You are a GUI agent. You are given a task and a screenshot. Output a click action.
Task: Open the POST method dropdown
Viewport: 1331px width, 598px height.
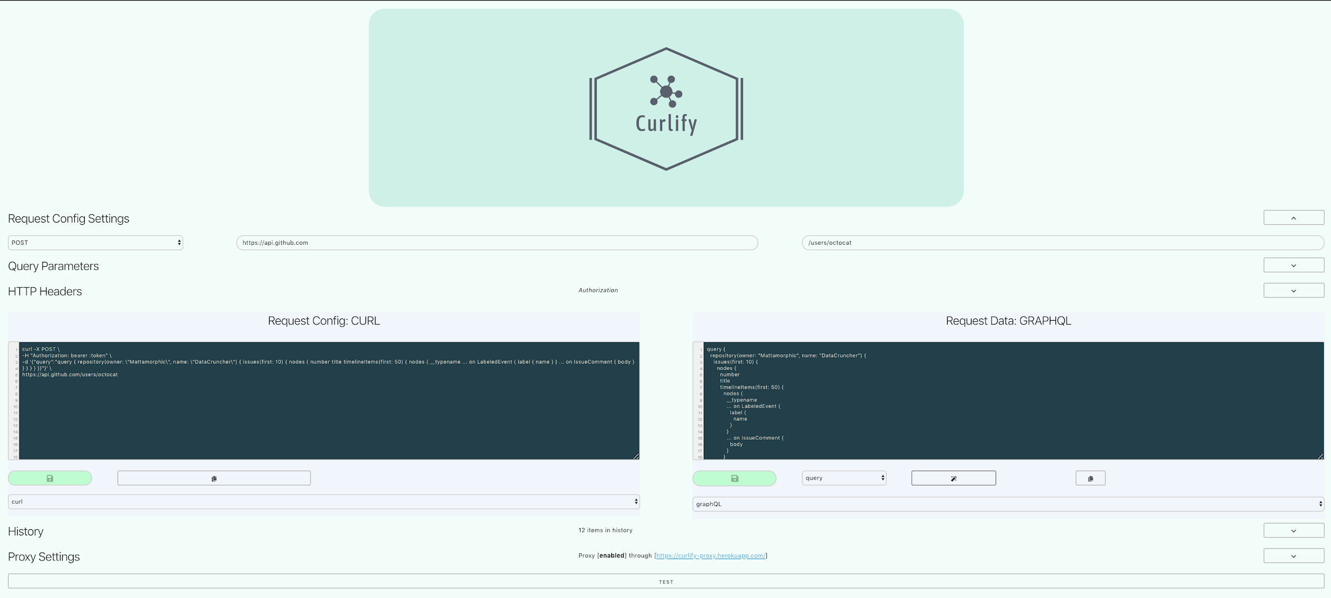pos(95,243)
